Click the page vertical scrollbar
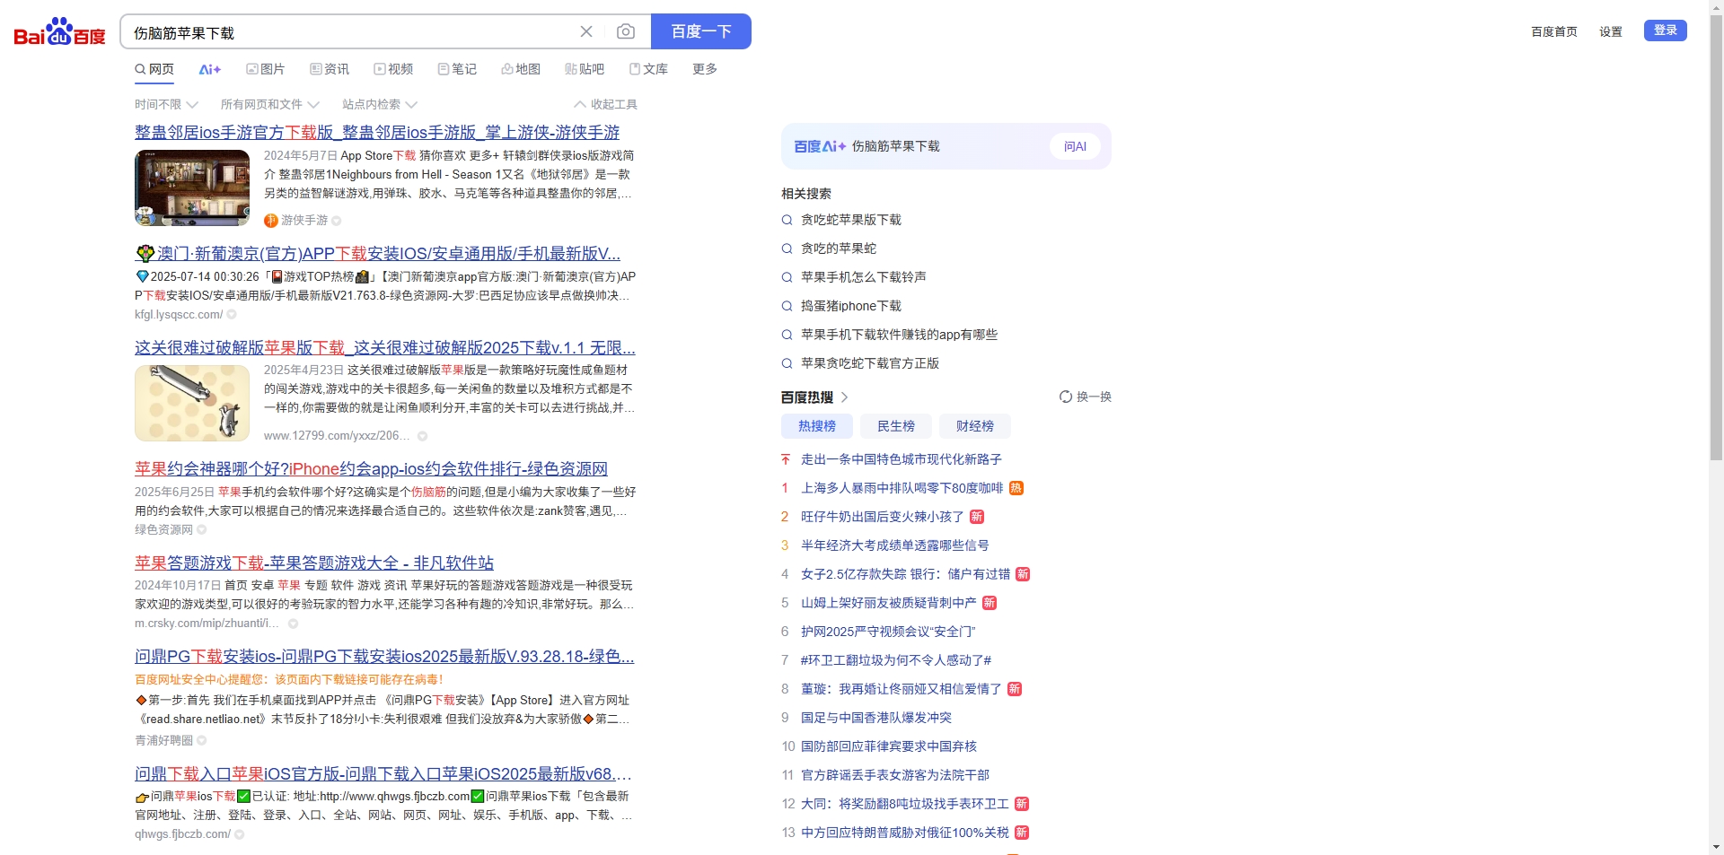The width and height of the screenshot is (1724, 855). click(1716, 238)
